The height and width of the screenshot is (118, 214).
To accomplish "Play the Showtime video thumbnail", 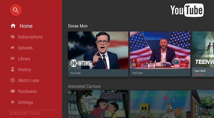I will point(98,50).
